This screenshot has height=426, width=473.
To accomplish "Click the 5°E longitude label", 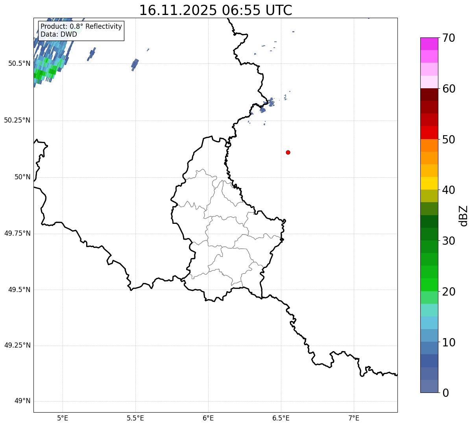I will (63, 418).
